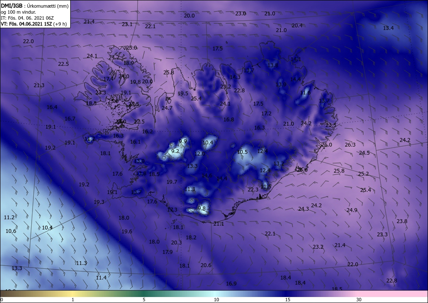Click the colour scale label '15'
This screenshot has width=428, height=303.
point(288,300)
